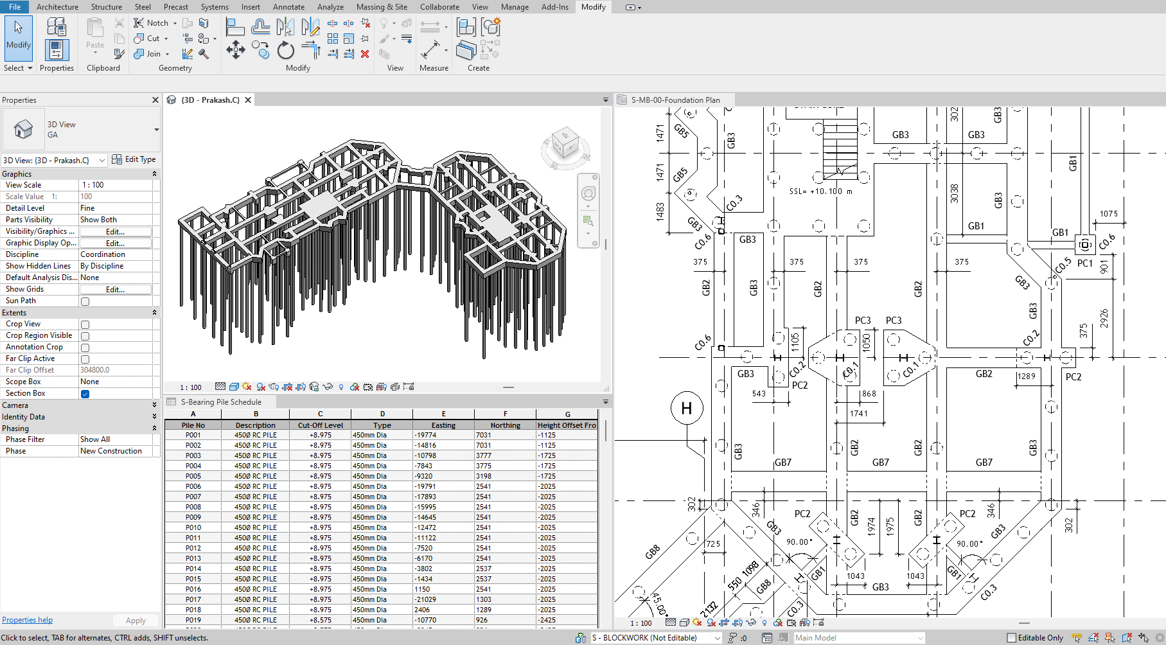The image size is (1166, 645).
Task: Click the Create Group icon
Action: [x=491, y=26]
